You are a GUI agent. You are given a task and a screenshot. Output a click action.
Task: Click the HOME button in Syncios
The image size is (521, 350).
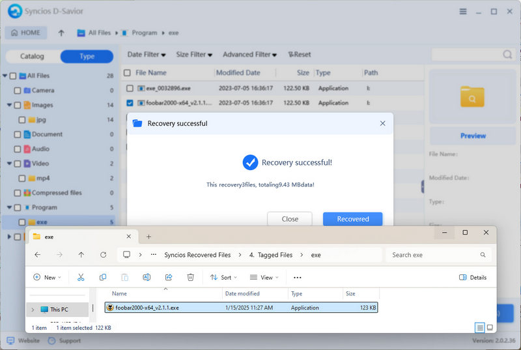click(26, 33)
